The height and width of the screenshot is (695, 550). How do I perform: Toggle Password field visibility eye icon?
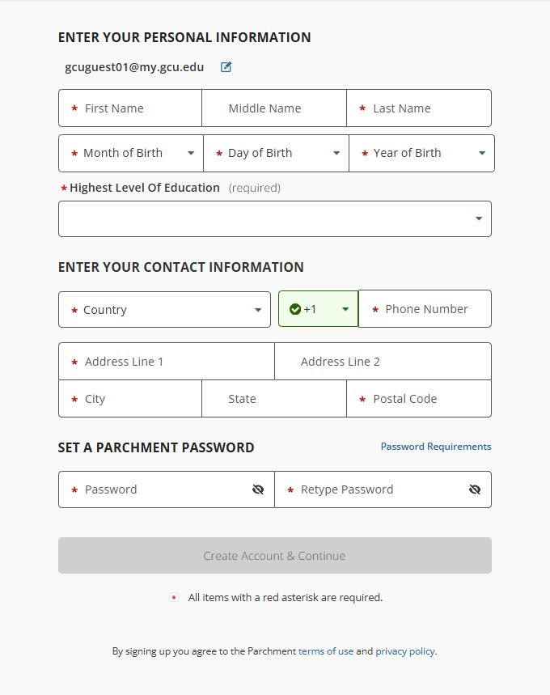(x=258, y=489)
